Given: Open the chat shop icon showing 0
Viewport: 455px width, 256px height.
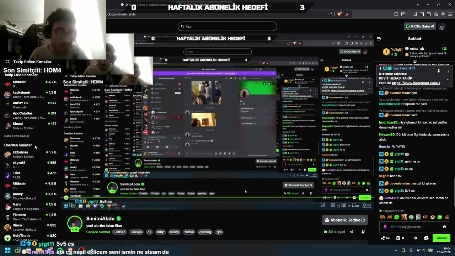Looking at the screenshot, I should tap(400, 238).
